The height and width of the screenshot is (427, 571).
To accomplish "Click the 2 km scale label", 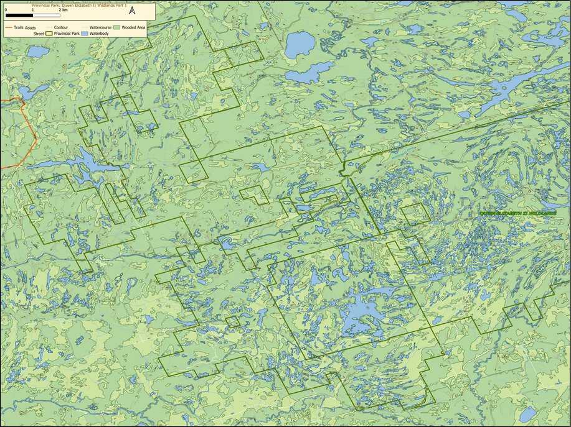I will pyautogui.click(x=63, y=10).
